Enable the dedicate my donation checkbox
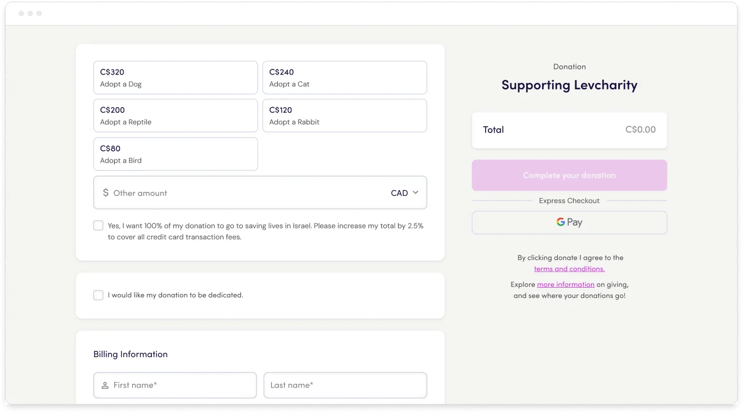Screen dimensions: 743x413 click(x=98, y=295)
